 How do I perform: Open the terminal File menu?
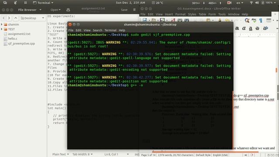pyautogui.click(x=71, y=30)
